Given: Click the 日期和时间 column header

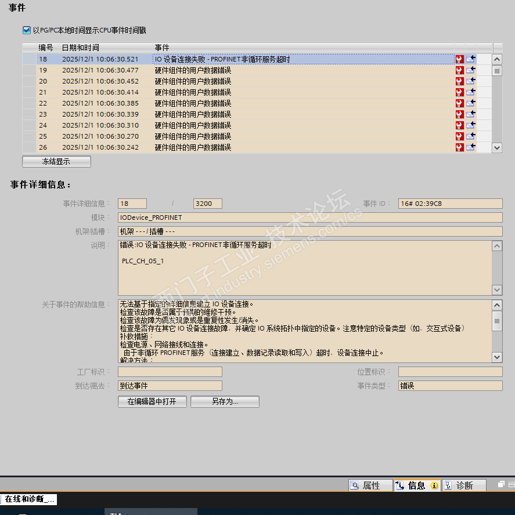Looking at the screenshot, I should pos(106,48).
